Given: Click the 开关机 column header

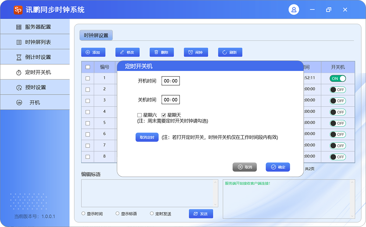Looking at the screenshot, I should [338, 67].
